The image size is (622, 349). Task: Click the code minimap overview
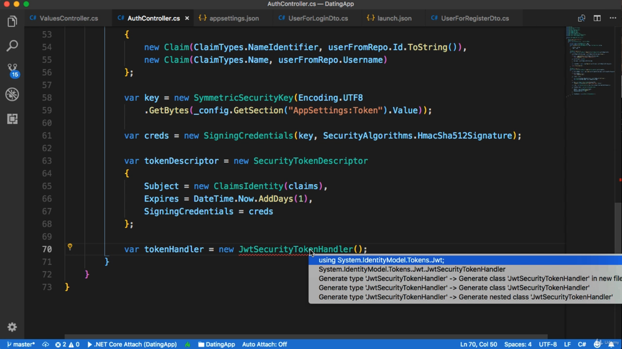coord(590,62)
